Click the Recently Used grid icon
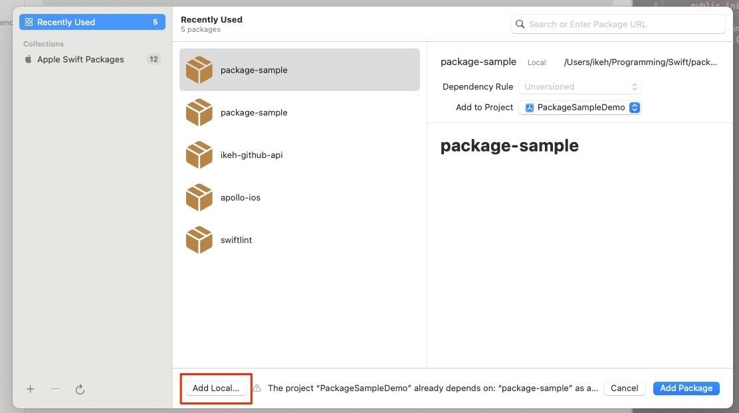The width and height of the screenshot is (739, 413). tap(29, 22)
